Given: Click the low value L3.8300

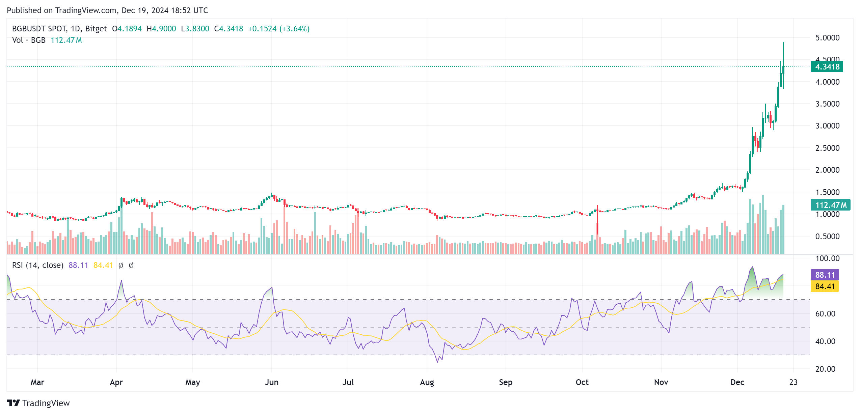Looking at the screenshot, I should point(195,29).
